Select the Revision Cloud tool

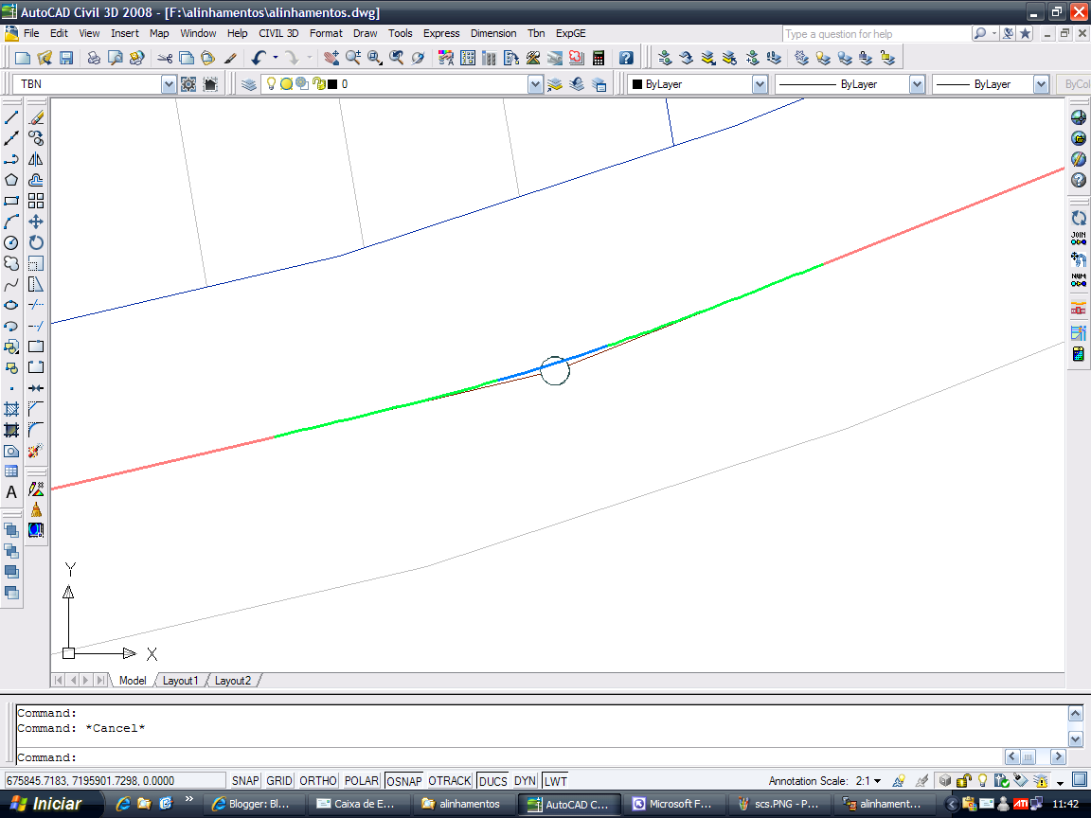pyautogui.click(x=11, y=263)
